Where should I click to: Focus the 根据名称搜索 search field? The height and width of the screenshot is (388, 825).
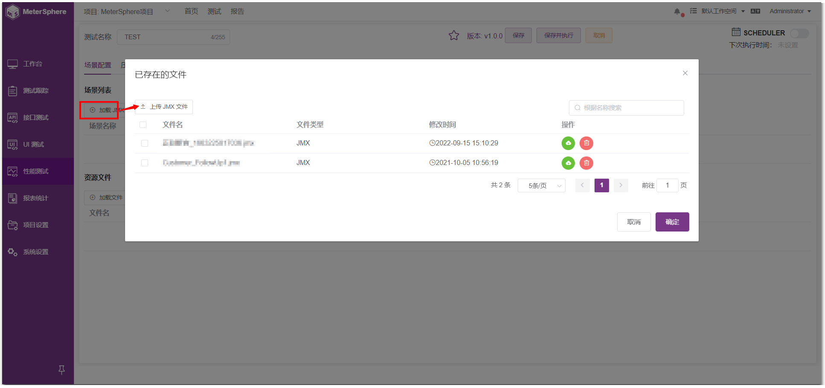pyautogui.click(x=627, y=108)
